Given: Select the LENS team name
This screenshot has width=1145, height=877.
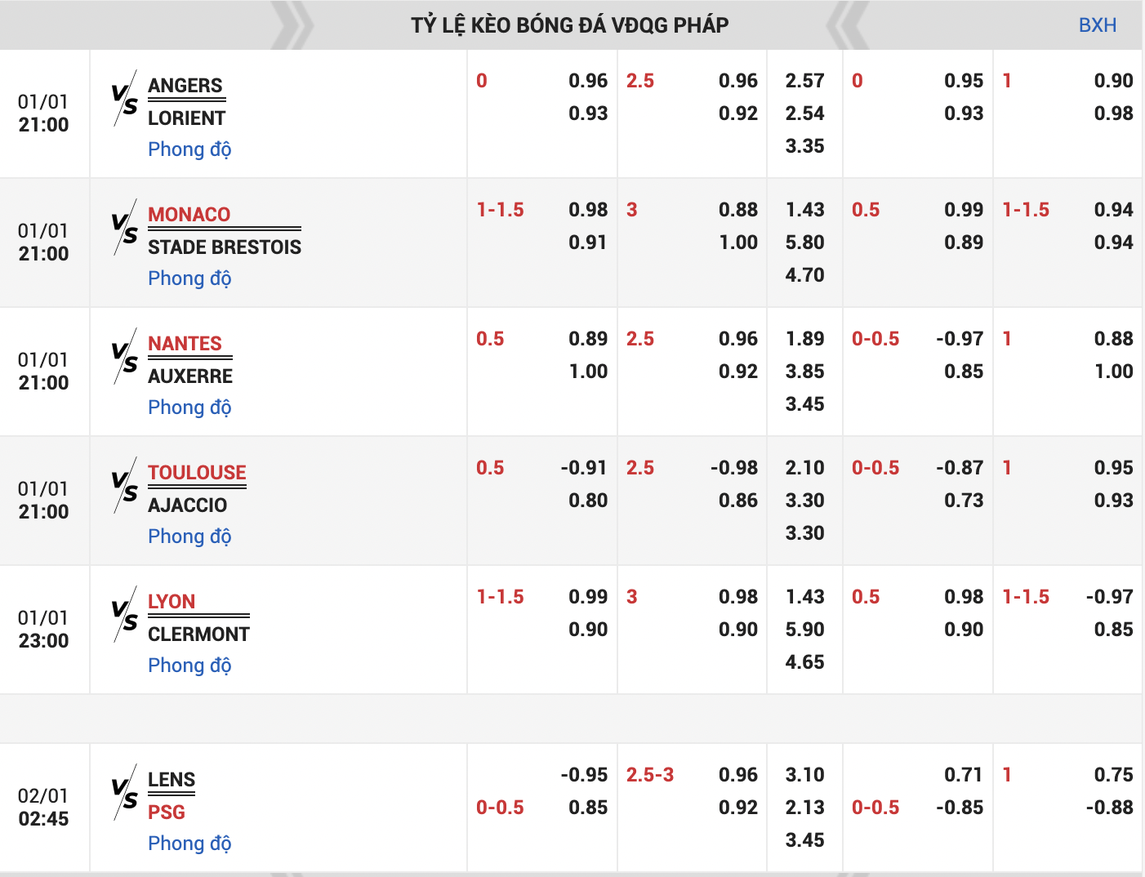Looking at the screenshot, I should point(172,780).
